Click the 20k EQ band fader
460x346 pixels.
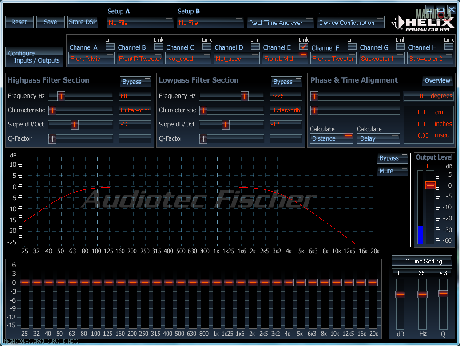(x=373, y=283)
